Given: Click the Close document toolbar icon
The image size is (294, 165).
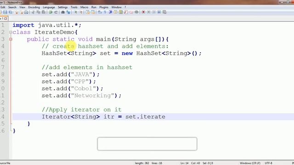Looking at the screenshot, I should coord(17,12).
